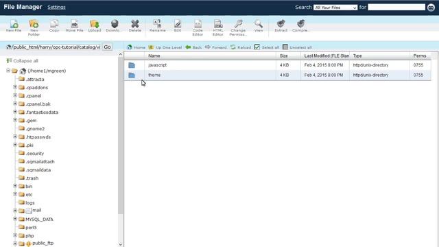Screen dimensions: 439x247
Task: Click the Copy toolbar icon
Action: [x=54, y=26]
